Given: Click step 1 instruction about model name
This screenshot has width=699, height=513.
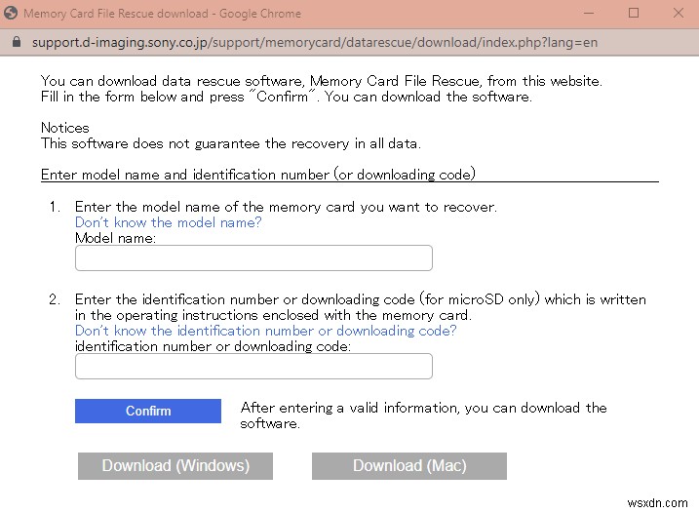Looking at the screenshot, I should (x=286, y=207).
